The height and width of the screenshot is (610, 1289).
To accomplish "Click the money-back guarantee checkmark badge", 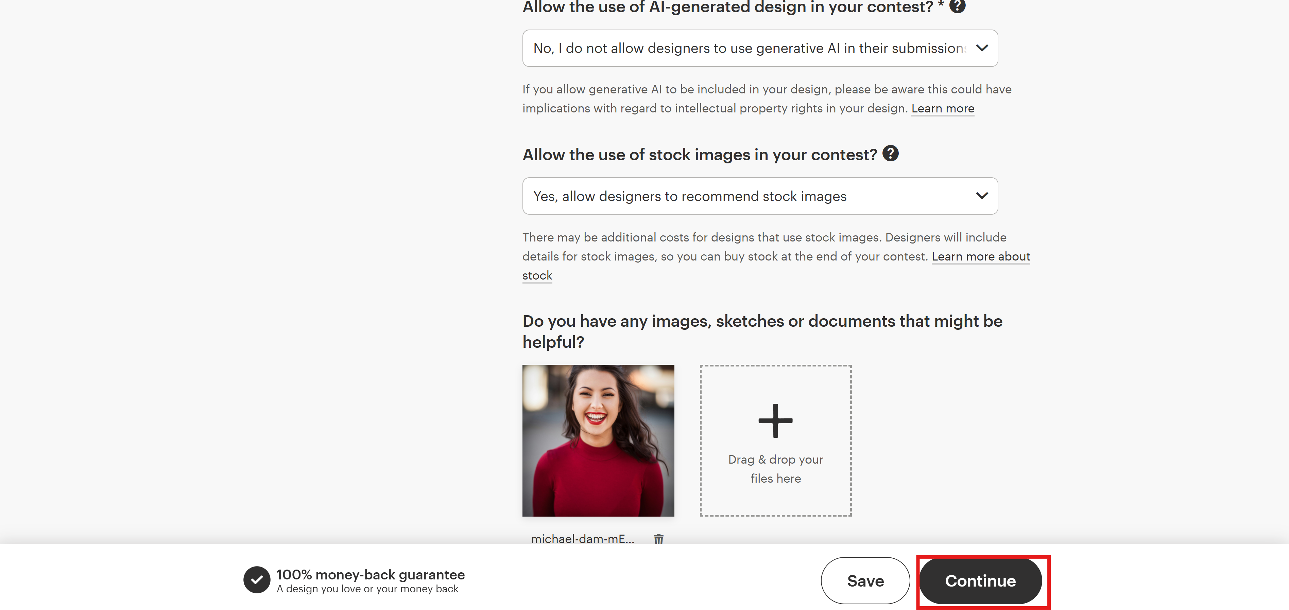I will coord(257,579).
